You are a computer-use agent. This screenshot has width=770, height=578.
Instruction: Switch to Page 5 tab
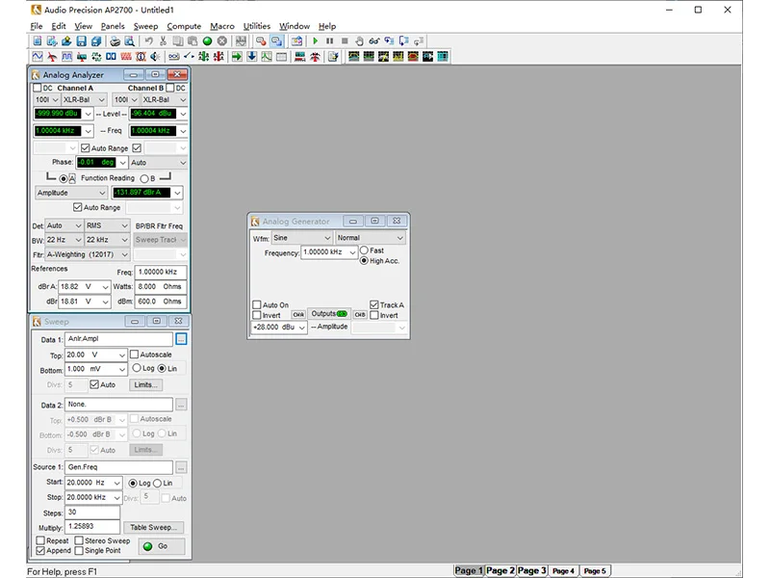[x=594, y=570]
